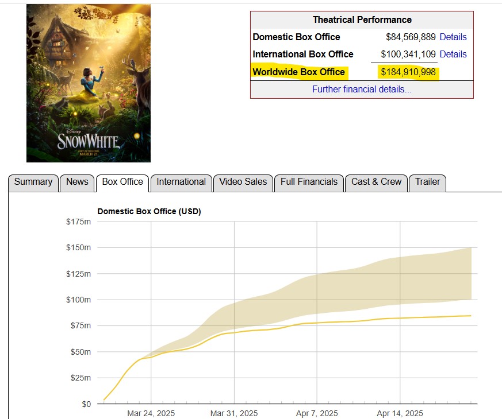Click Details link for International Box Office
This screenshot has width=502, height=419.
tap(453, 55)
